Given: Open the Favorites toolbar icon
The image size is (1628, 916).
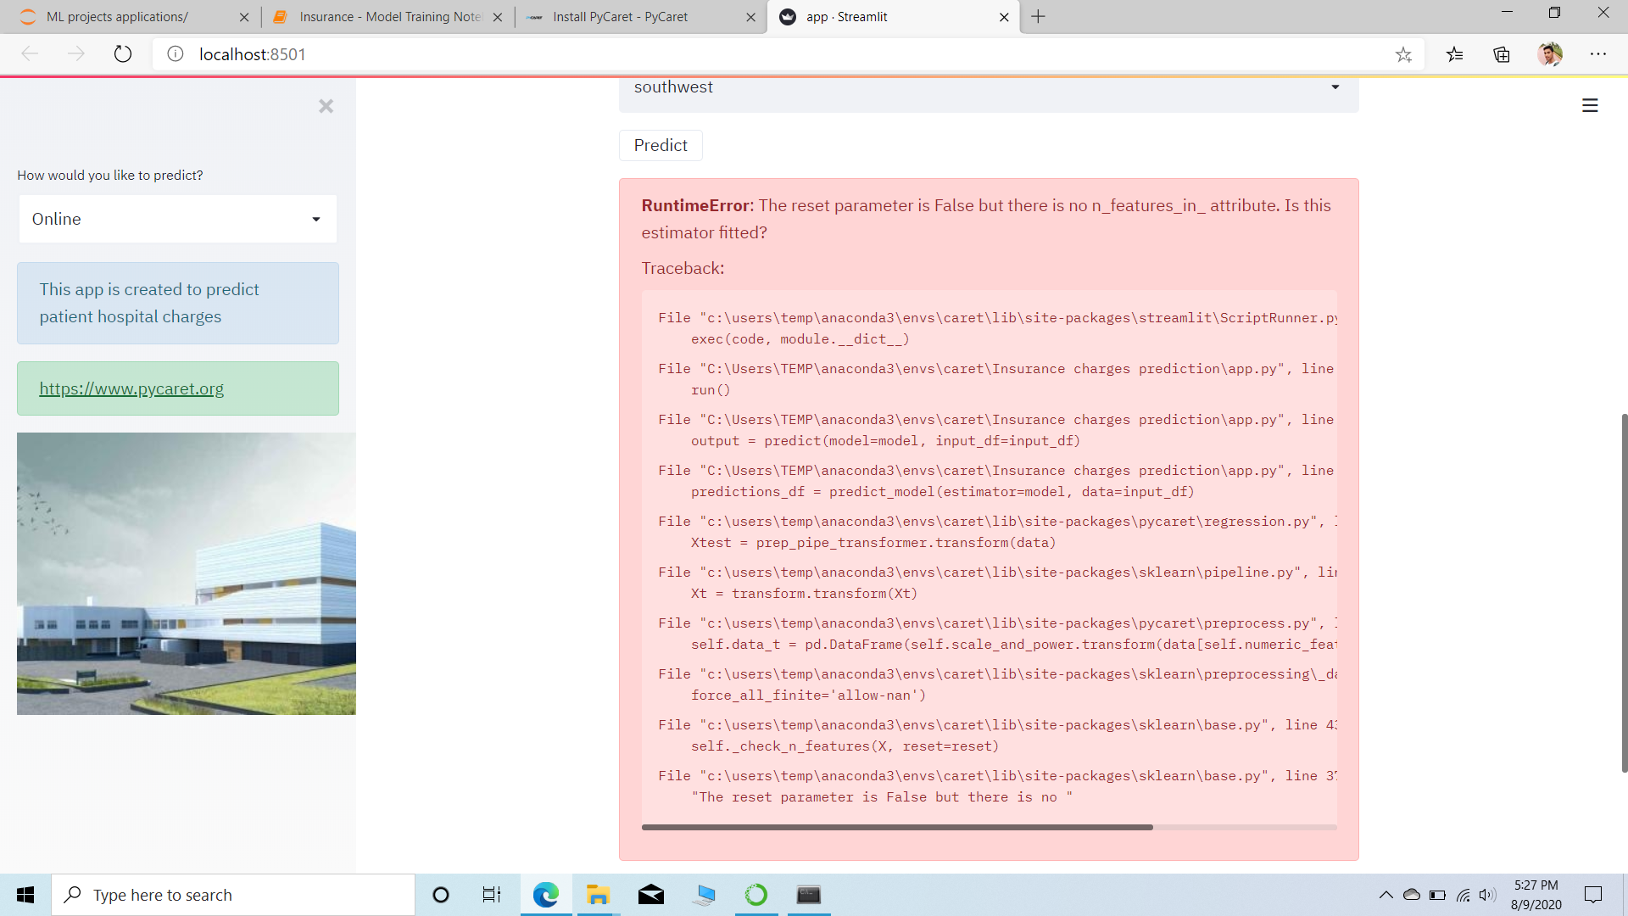Looking at the screenshot, I should tap(1455, 54).
